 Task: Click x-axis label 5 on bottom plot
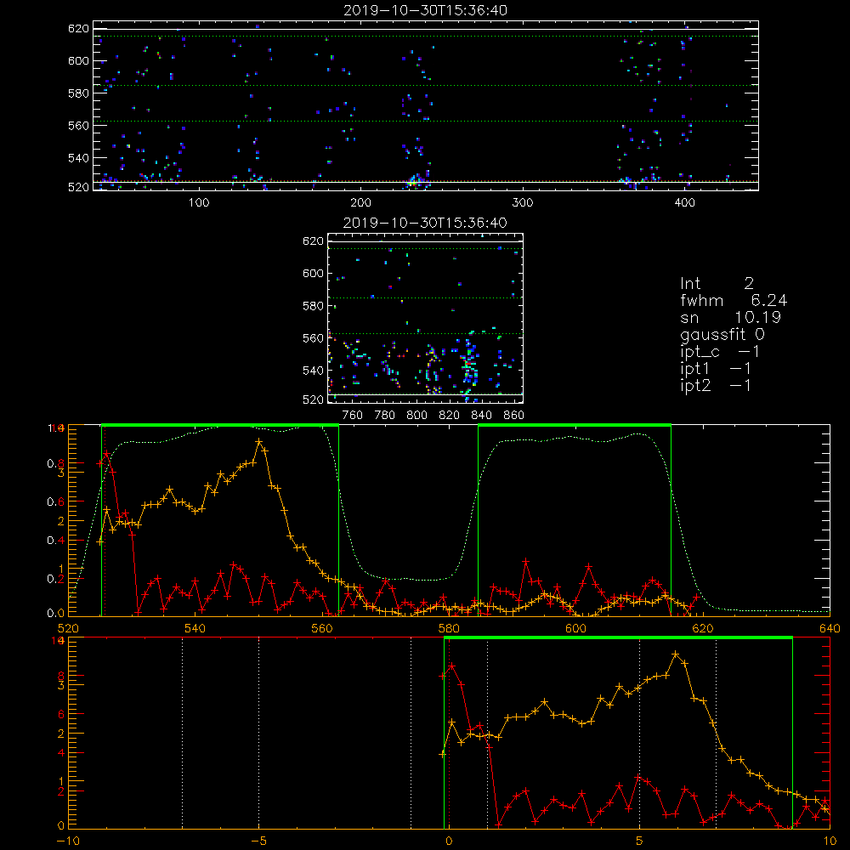tap(639, 841)
